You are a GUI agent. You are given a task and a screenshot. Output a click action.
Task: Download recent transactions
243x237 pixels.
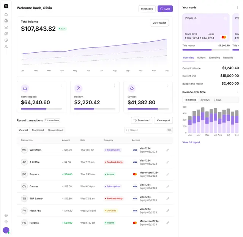click(142, 120)
